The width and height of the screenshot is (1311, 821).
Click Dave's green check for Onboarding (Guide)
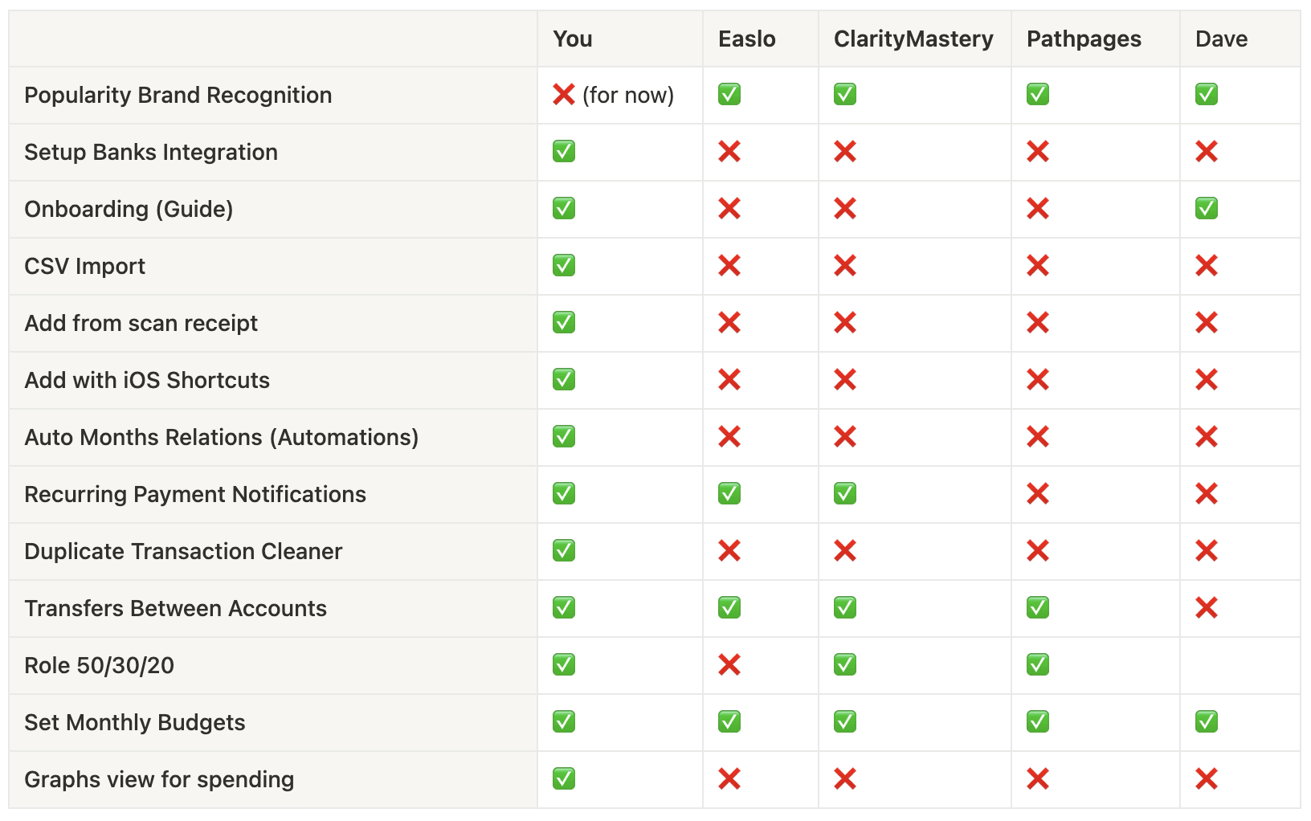click(x=1207, y=209)
